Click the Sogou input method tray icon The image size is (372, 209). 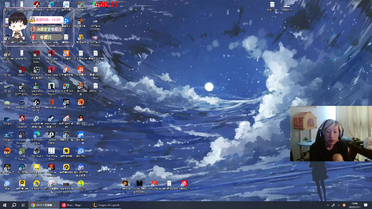344,205
